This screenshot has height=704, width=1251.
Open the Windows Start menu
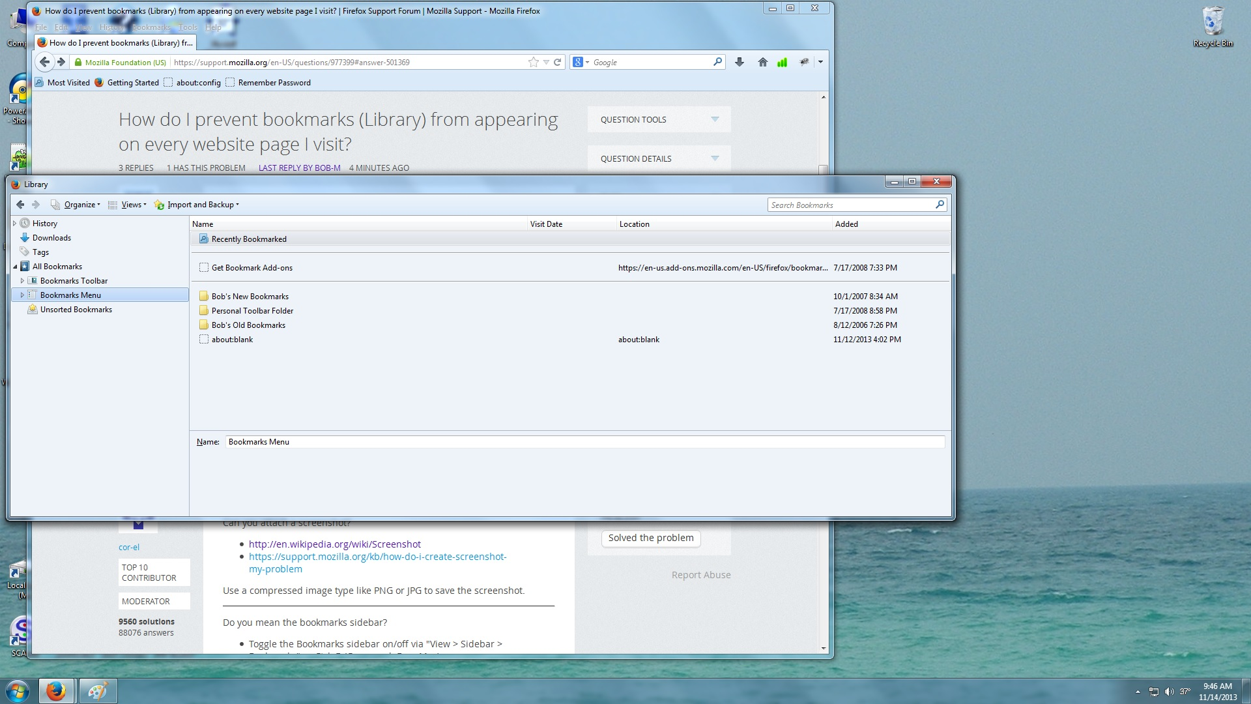tap(18, 691)
